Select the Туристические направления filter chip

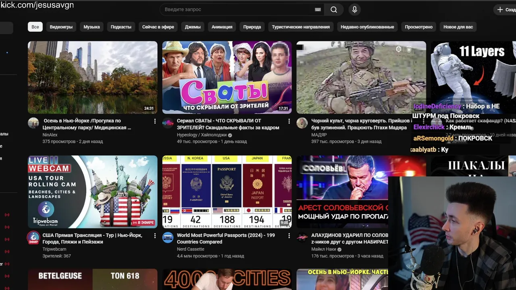tap(301, 27)
